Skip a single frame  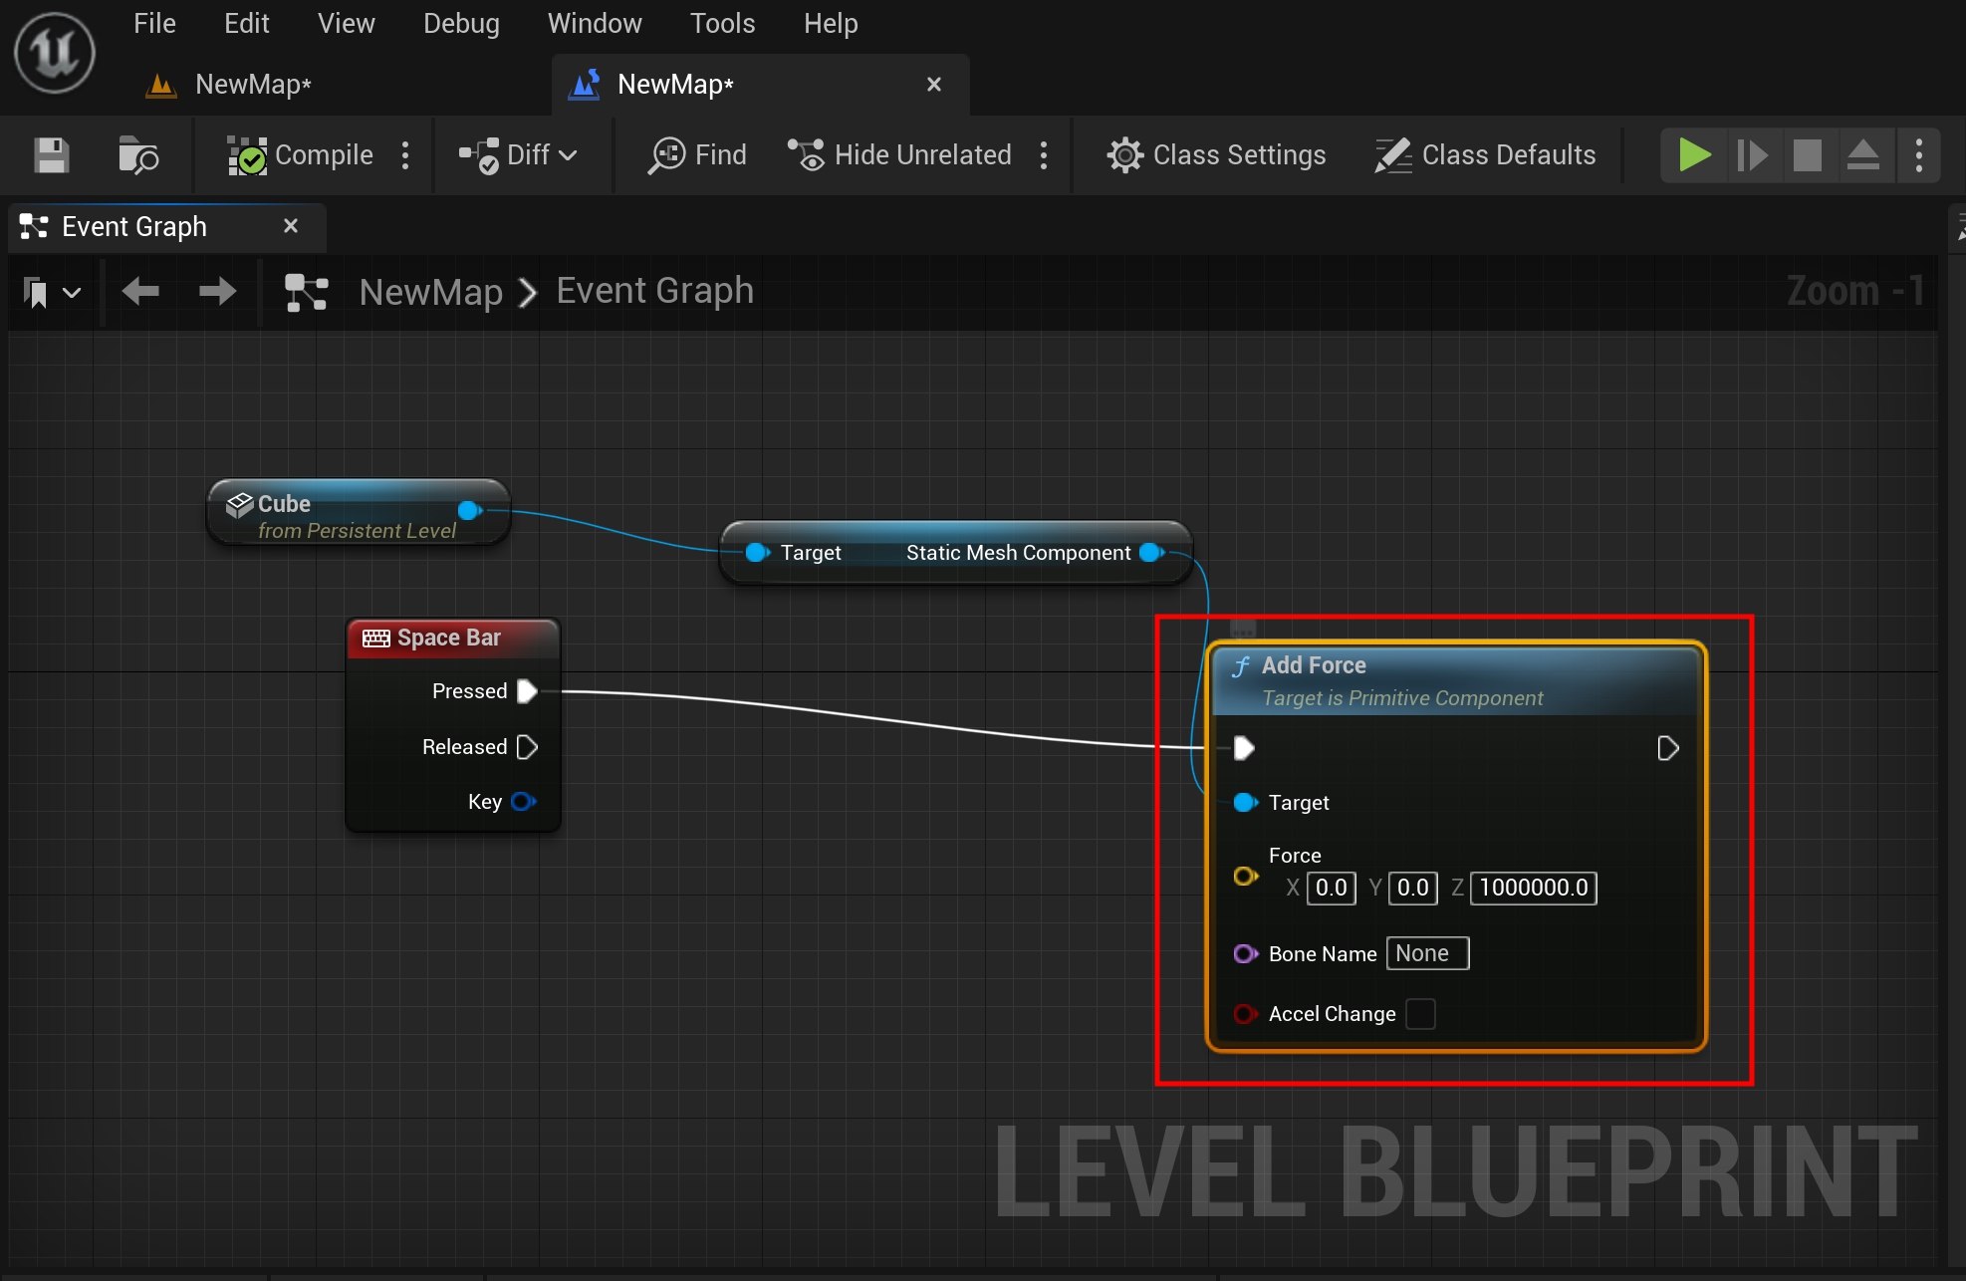[x=1752, y=155]
